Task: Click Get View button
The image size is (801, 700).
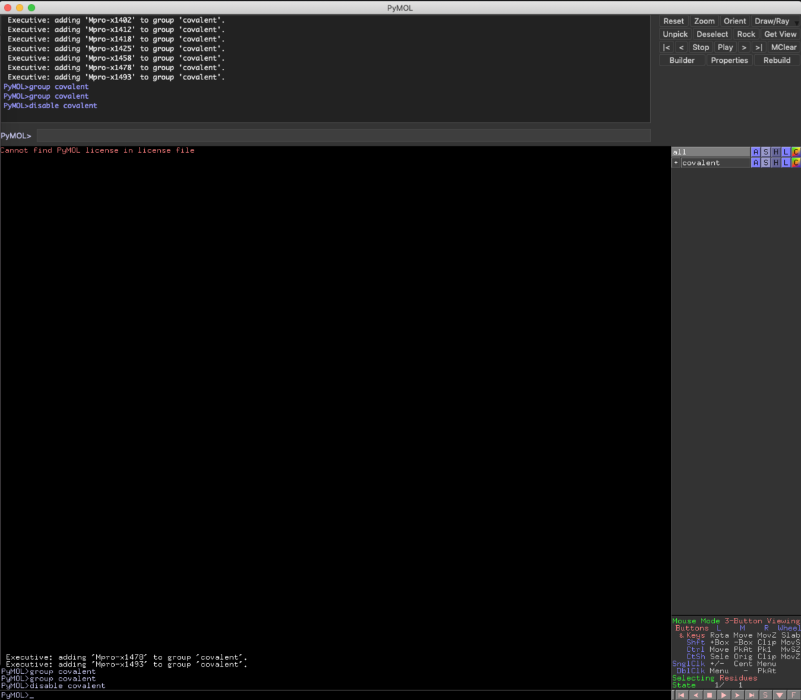Action: click(x=780, y=34)
